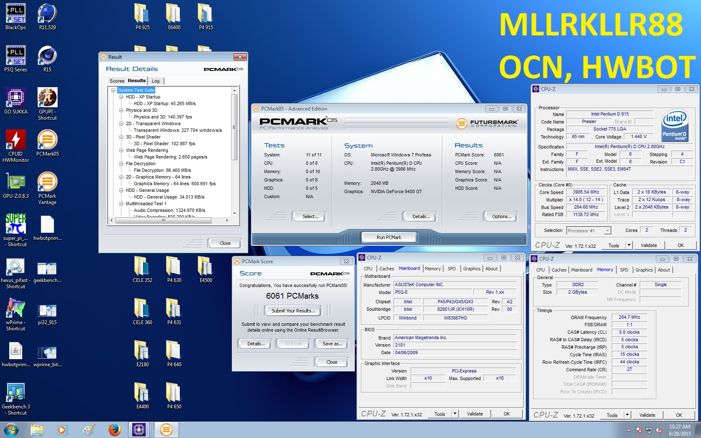Screen dimensions: 701x438
Task: Launch the PCMark05 desktop shortcut
Action: tap(48, 143)
